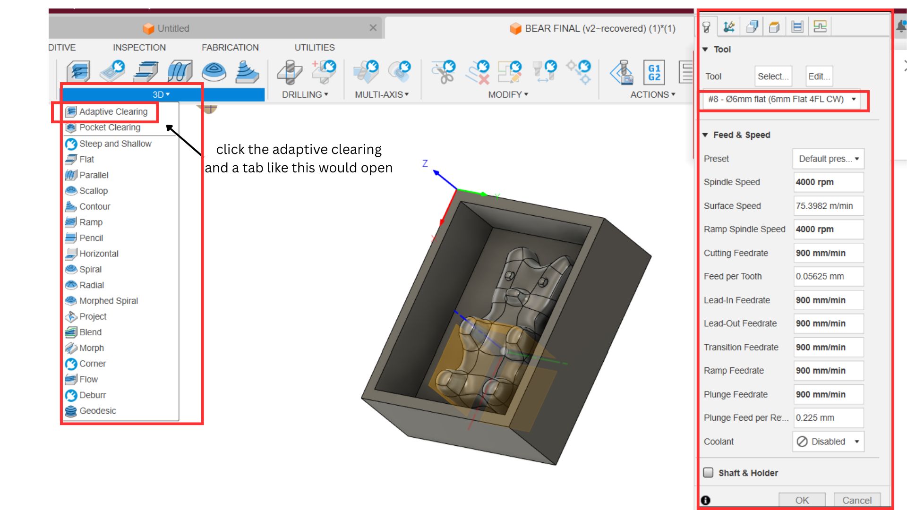
Task: Click the Feed per Tooth field
Action: pyautogui.click(x=829, y=276)
